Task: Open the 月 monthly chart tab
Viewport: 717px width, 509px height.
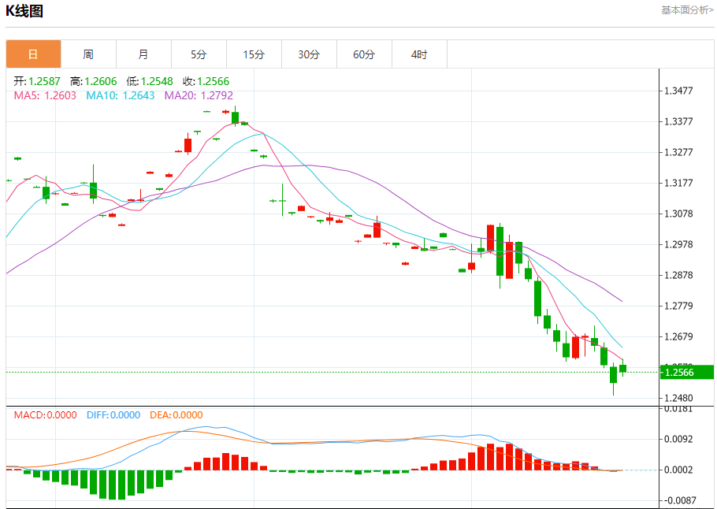Action: point(143,54)
